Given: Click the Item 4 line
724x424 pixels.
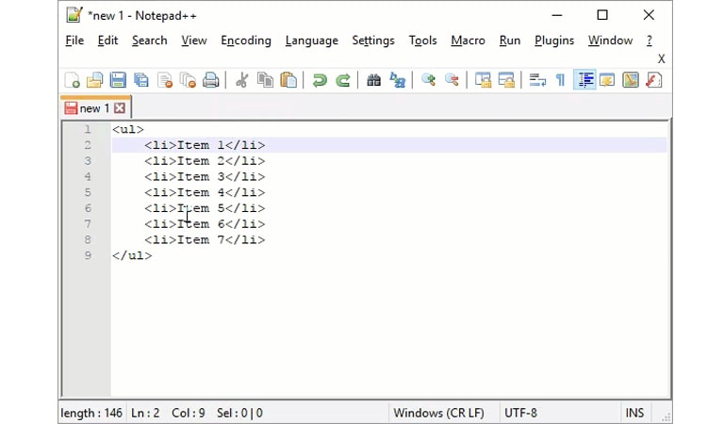Looking at the screenshot, I should (205, 192).
